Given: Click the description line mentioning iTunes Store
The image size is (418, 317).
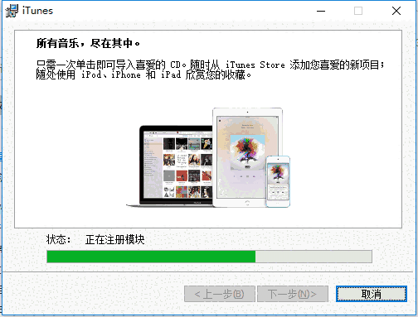Looking at the screenshot, I should coord(210,65).
